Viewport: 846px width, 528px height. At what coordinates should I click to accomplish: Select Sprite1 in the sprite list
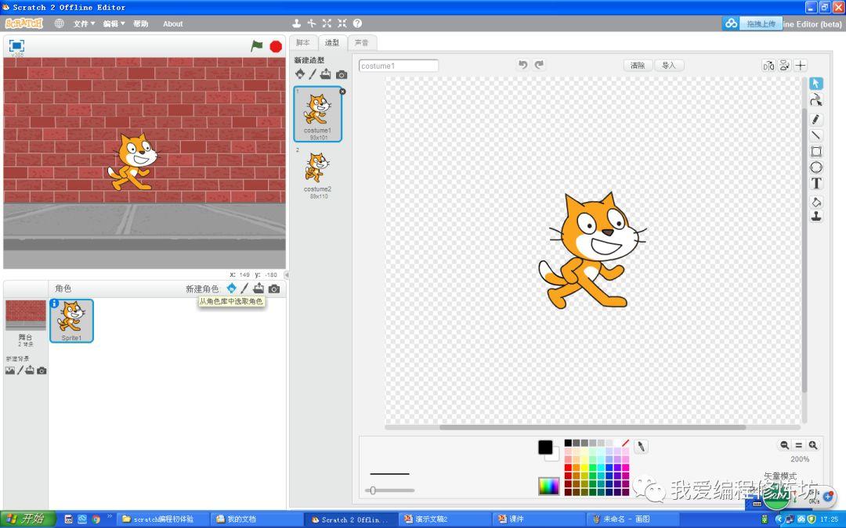click(x=72, y=321)
